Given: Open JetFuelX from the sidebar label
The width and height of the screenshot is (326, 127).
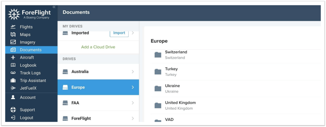Looking at the screenshot, I should point(28,88).
